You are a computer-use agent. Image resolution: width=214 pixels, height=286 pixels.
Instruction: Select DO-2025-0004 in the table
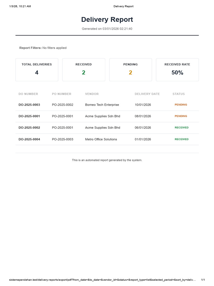pyautogui.click(x=29, y=139)
